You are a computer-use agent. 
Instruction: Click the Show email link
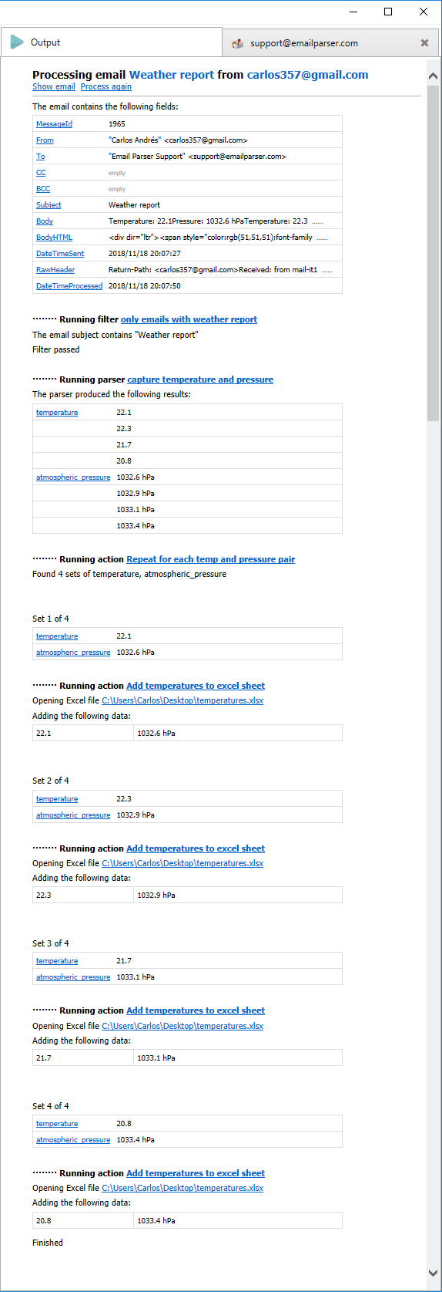54,87
